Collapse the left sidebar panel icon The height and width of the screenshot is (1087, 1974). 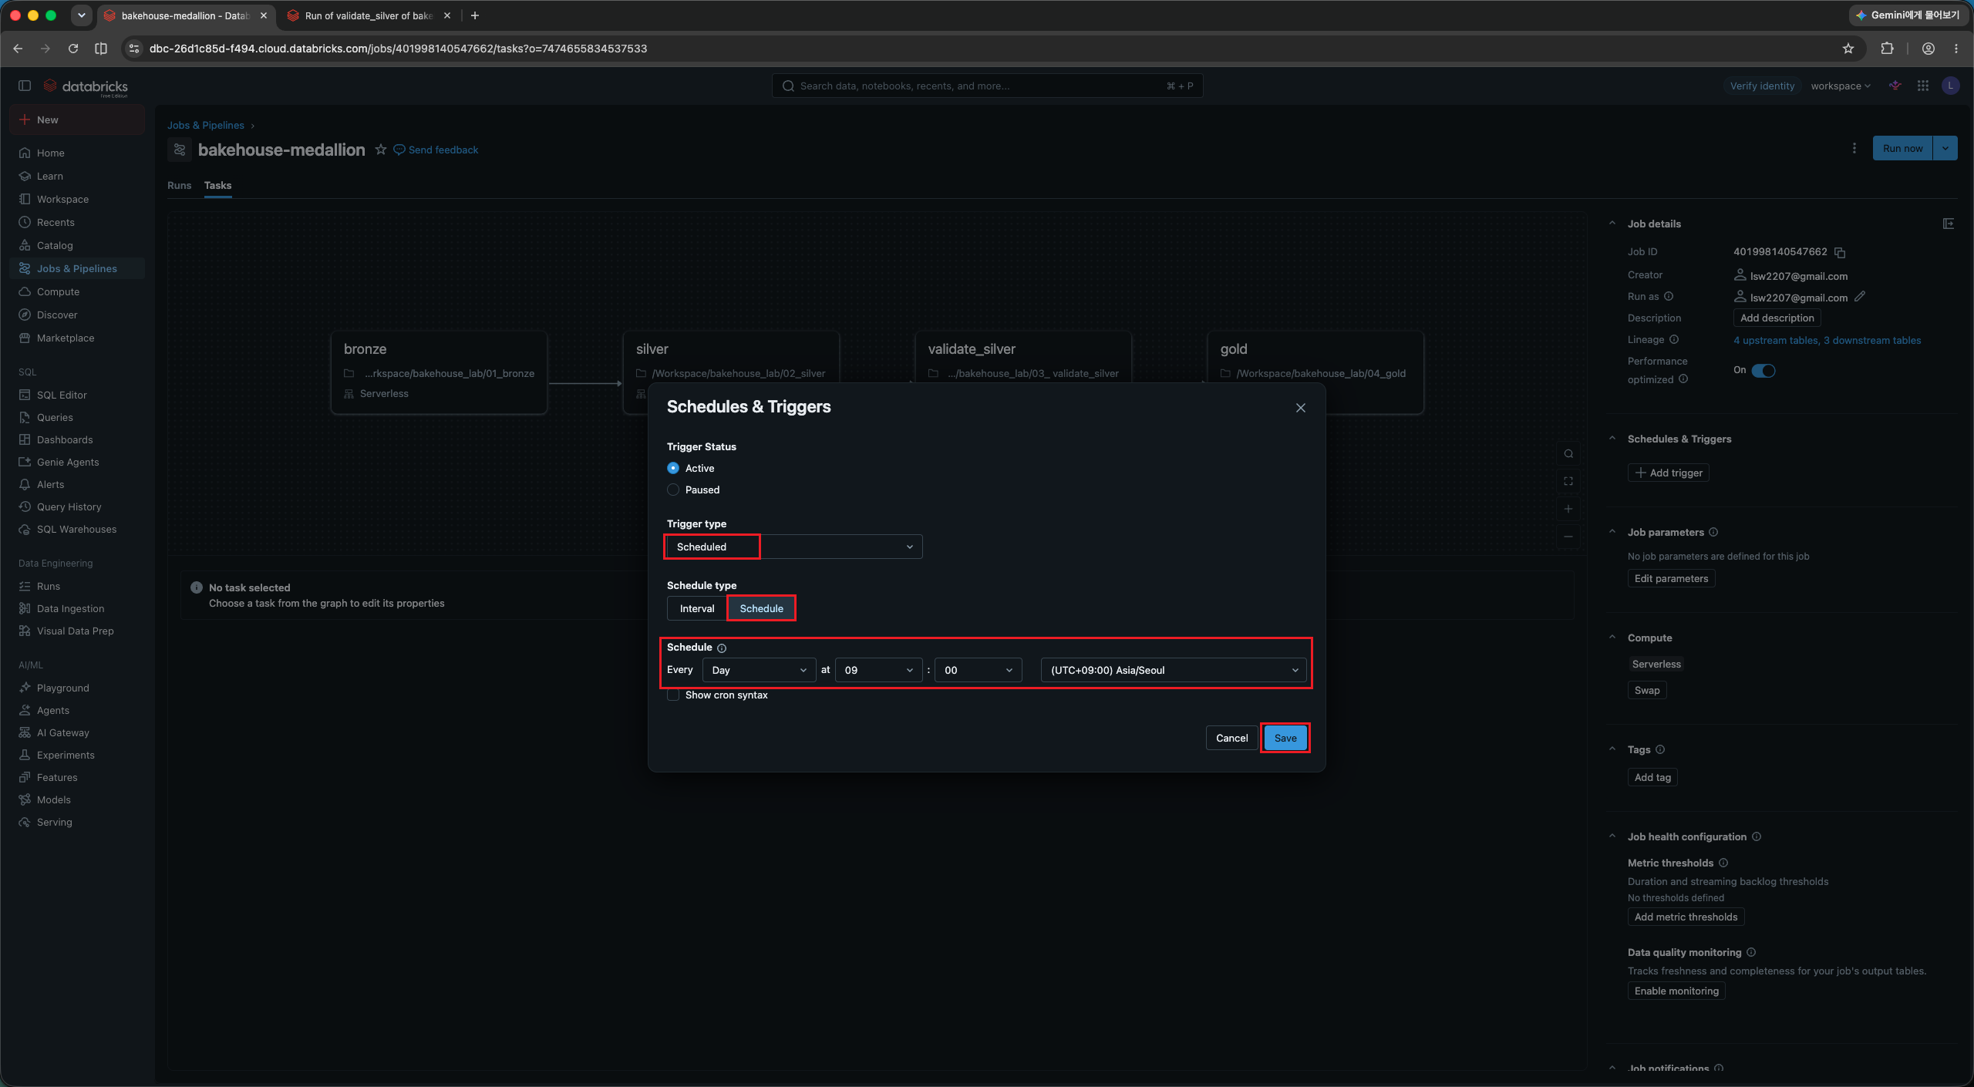point(25,86)
